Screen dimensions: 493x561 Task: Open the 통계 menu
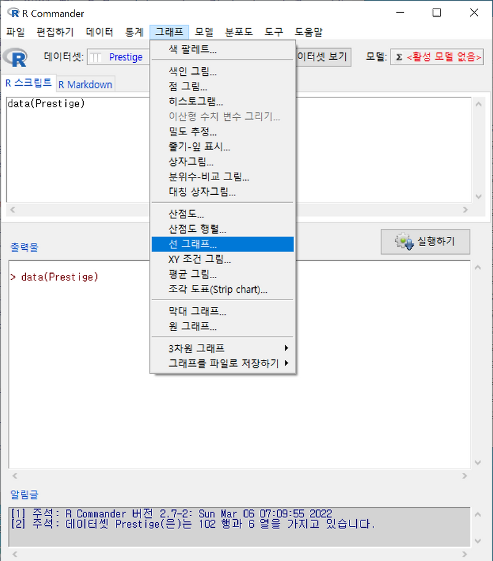[134, 32]
